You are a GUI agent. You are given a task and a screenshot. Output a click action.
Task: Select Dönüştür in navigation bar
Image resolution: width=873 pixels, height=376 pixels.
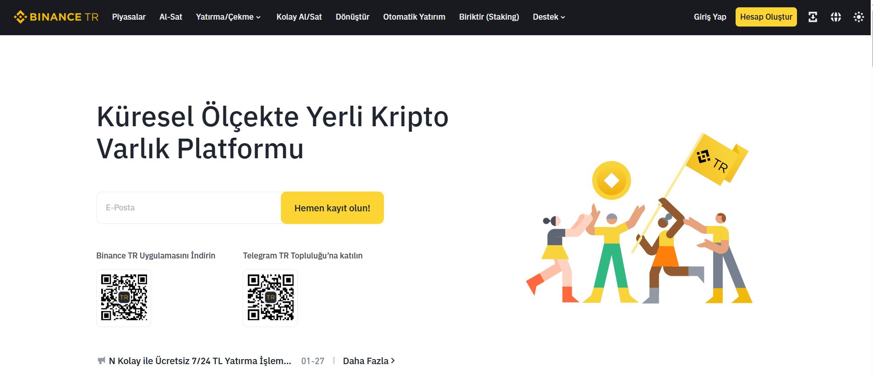point(352,17)
